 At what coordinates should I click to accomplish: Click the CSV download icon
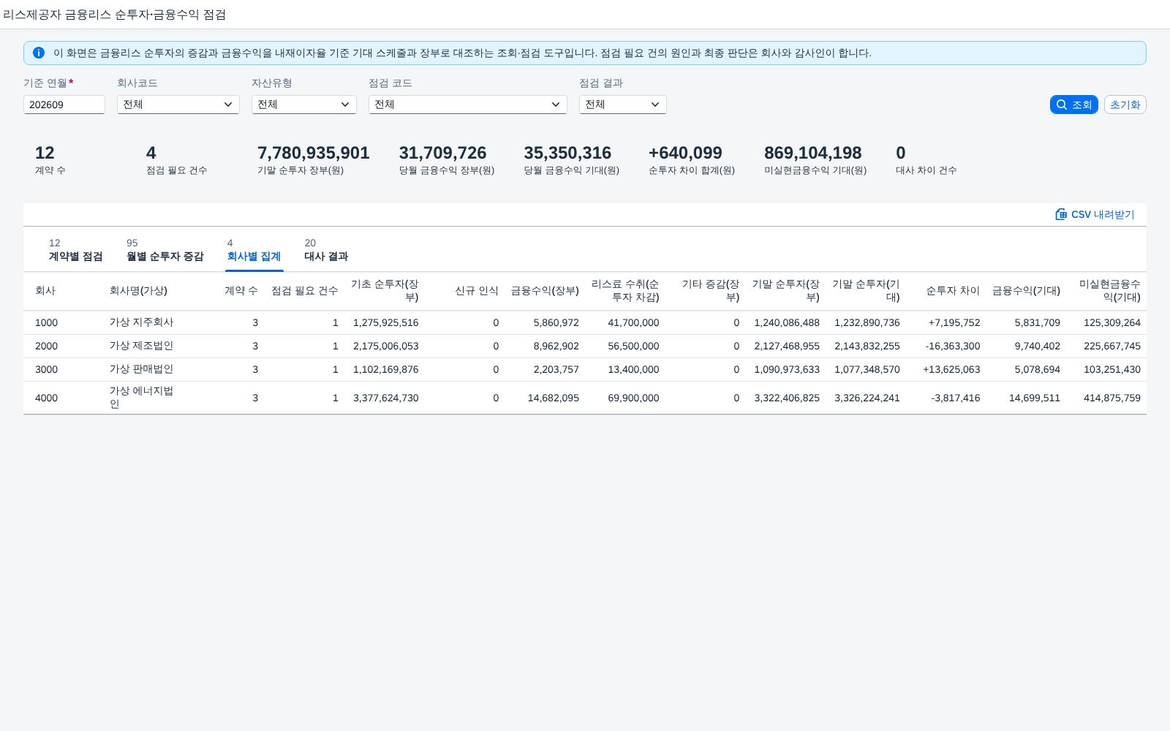(1061, 214)
